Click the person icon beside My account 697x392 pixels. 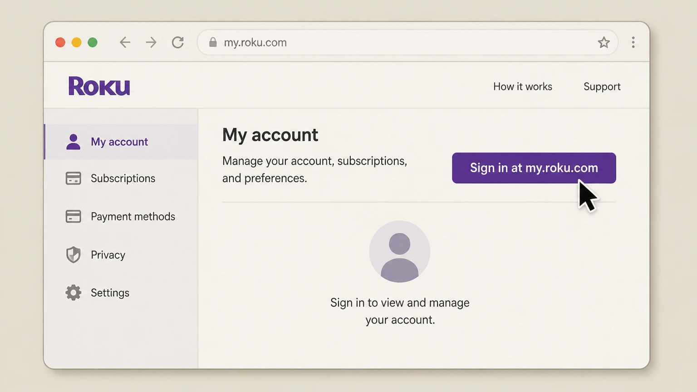tap(73, 142)
